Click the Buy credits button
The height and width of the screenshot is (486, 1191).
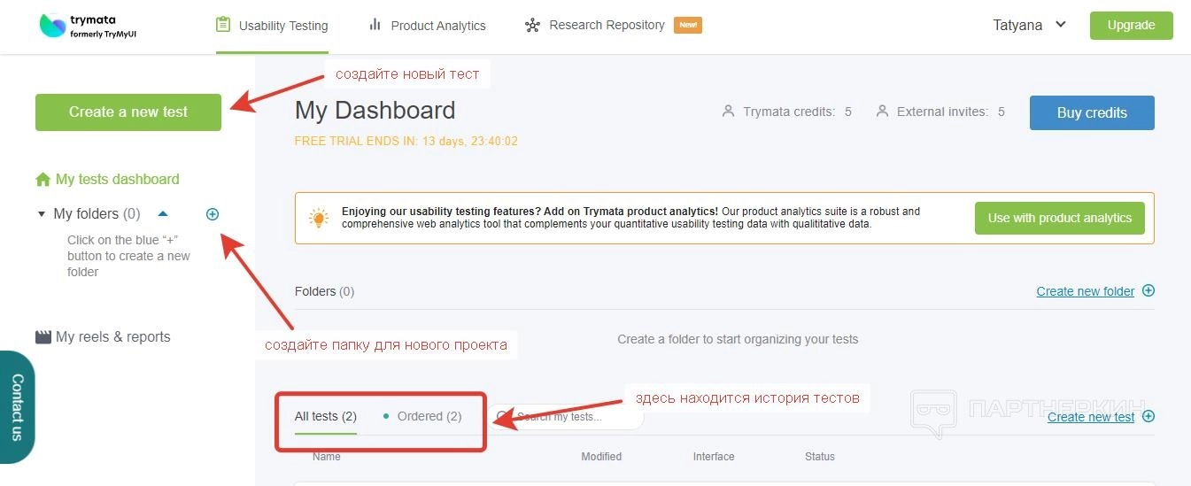click(1092, 112)
